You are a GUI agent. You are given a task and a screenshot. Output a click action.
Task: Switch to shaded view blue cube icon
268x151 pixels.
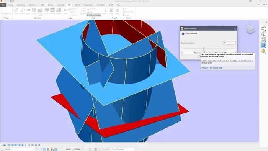tap(263, 45)
